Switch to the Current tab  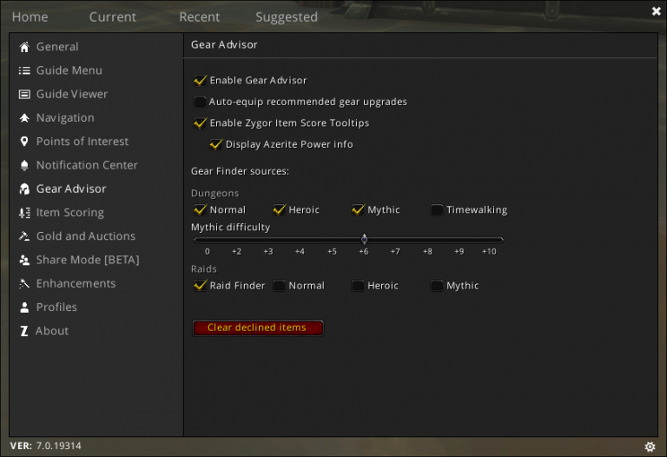click(112, 17)
